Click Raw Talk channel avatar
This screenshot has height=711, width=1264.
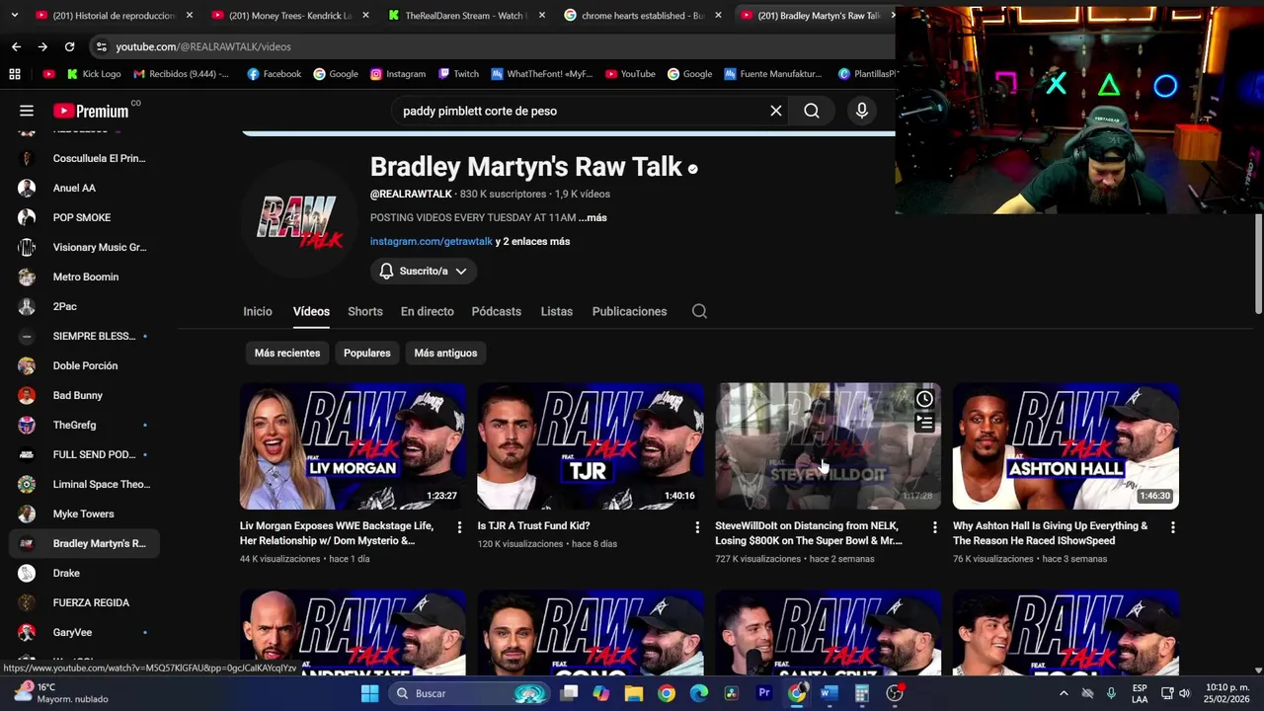(300, 219)
